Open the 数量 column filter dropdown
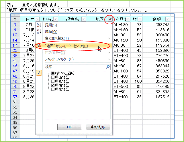This screenshot has width=184, height=142. (x=140, y=19)
